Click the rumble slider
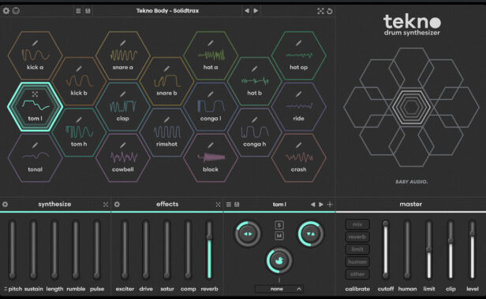This screenshot has height=299, width=486. (x=76, y=249)
